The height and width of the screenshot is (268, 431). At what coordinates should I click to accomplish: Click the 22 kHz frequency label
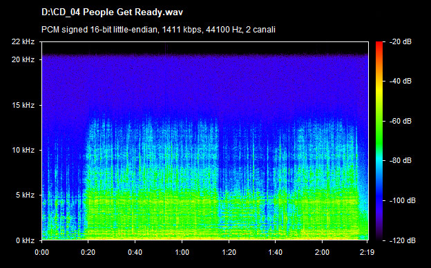(x=23, y=41)
